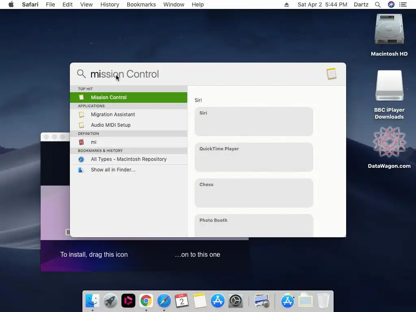Open the Safari menu
The height and width of the screenshot is (312, 416).
(x=30, y=4)
